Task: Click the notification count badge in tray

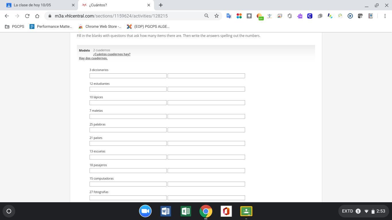Action: pos(358,211)
